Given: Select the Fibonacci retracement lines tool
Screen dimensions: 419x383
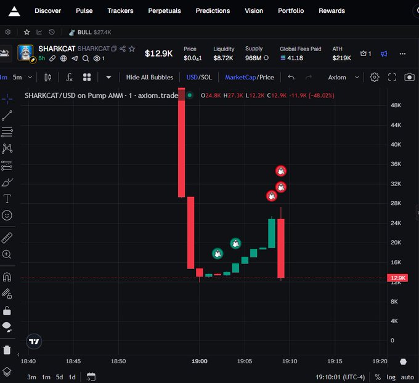Looking at the screenshot, I should 7,132.
